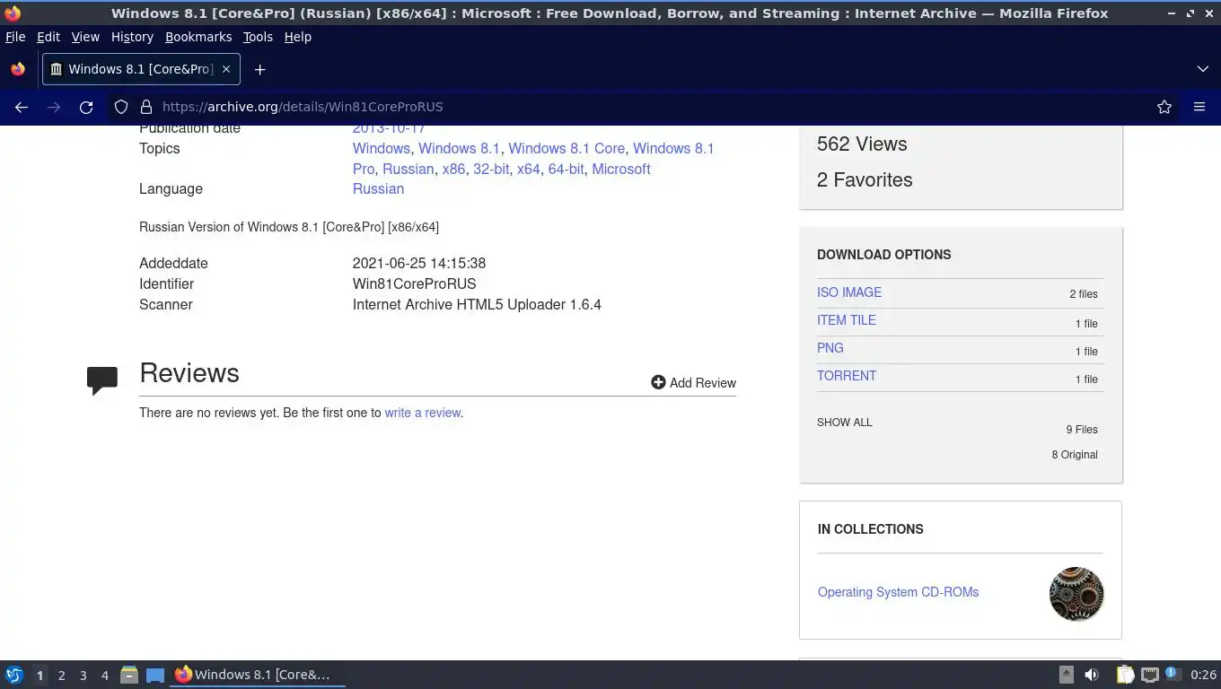1221x689 pixels.
Task: Open the 'Windows 8.1' topic link
Action: pos(459,148)
